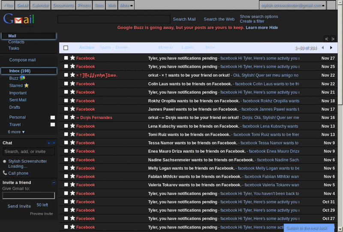Star the Facebook email dated Nov 27

click(x=72, y=58)
